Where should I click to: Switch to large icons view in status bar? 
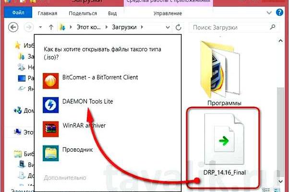pyautogui.click(x=277, y=190)
